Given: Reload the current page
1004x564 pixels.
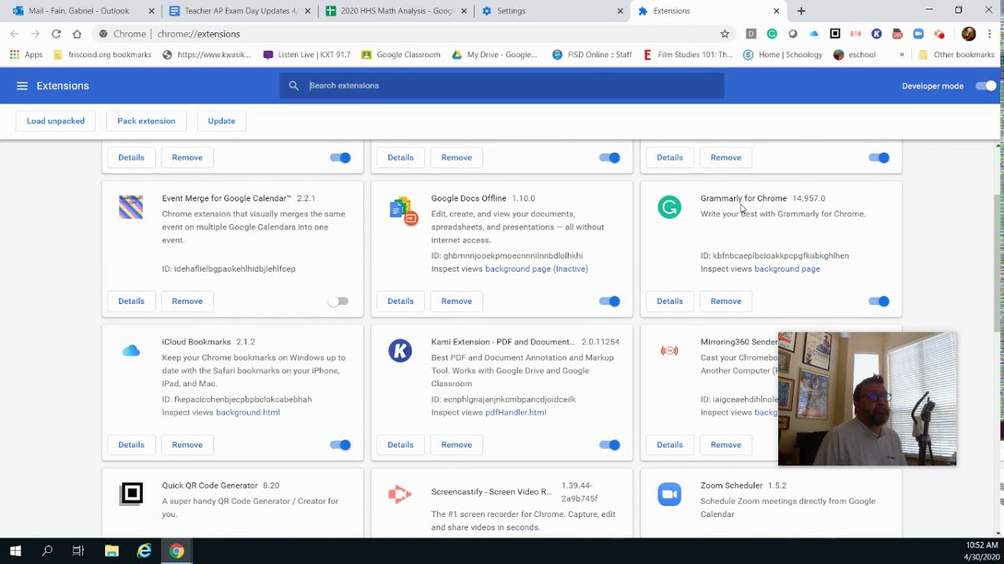Looking at the screenshot, I should 56,34.
